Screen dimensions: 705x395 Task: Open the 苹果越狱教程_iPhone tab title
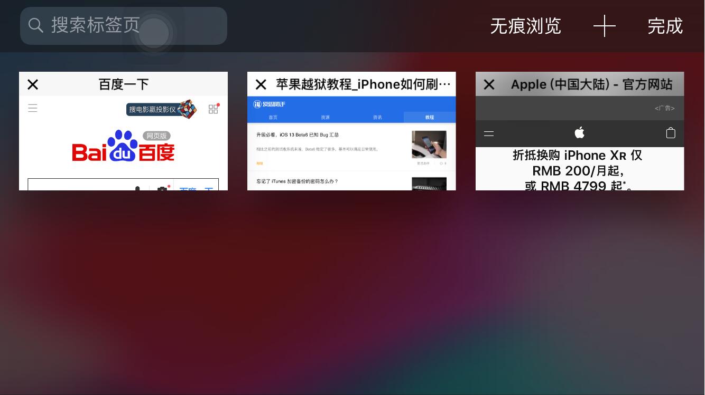[x=364, y=84]
